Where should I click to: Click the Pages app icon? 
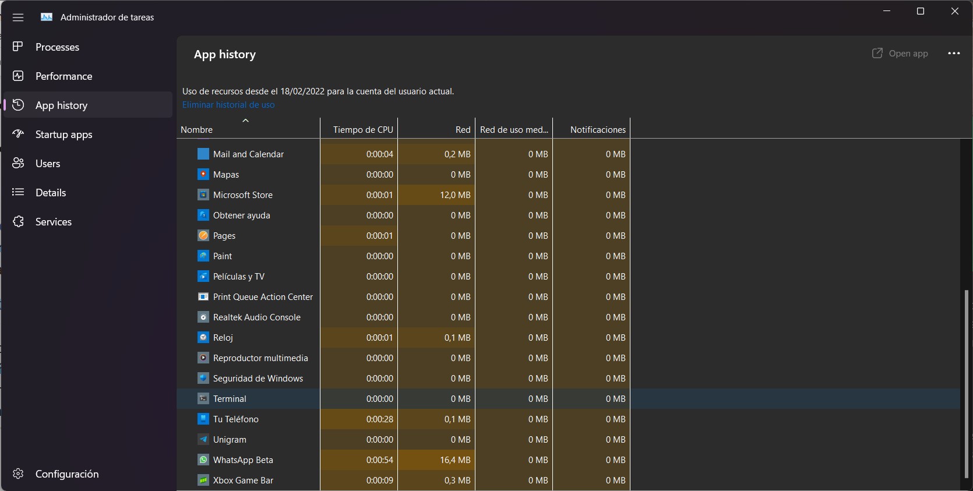tap(203, 235)
